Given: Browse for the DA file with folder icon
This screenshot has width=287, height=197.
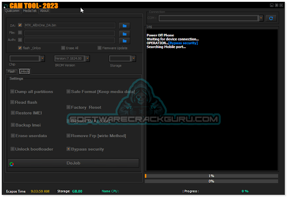Looking at the screenshot, I should click(124, 26).
